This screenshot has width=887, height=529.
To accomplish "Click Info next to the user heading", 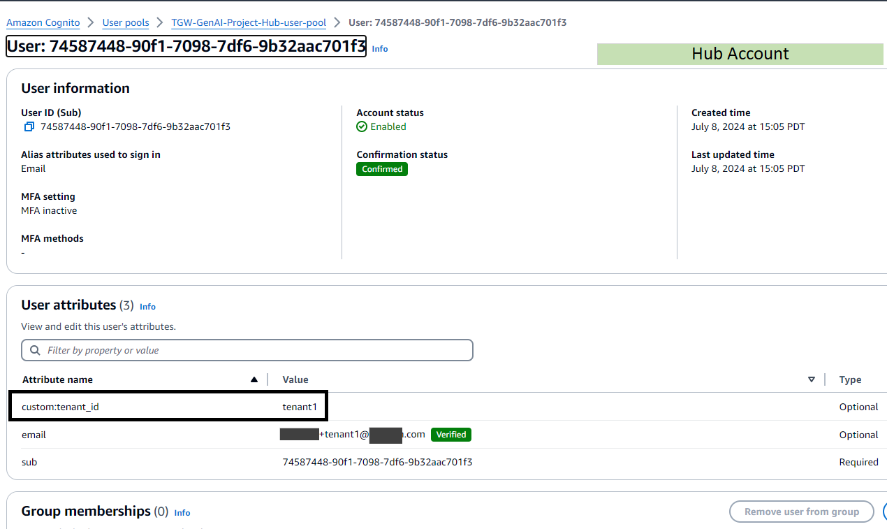I will [379, 48].
